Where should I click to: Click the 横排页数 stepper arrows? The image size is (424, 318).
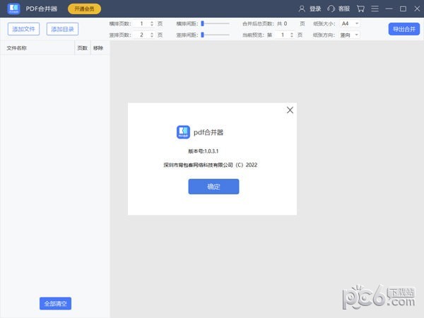click(x=152, y=24)
